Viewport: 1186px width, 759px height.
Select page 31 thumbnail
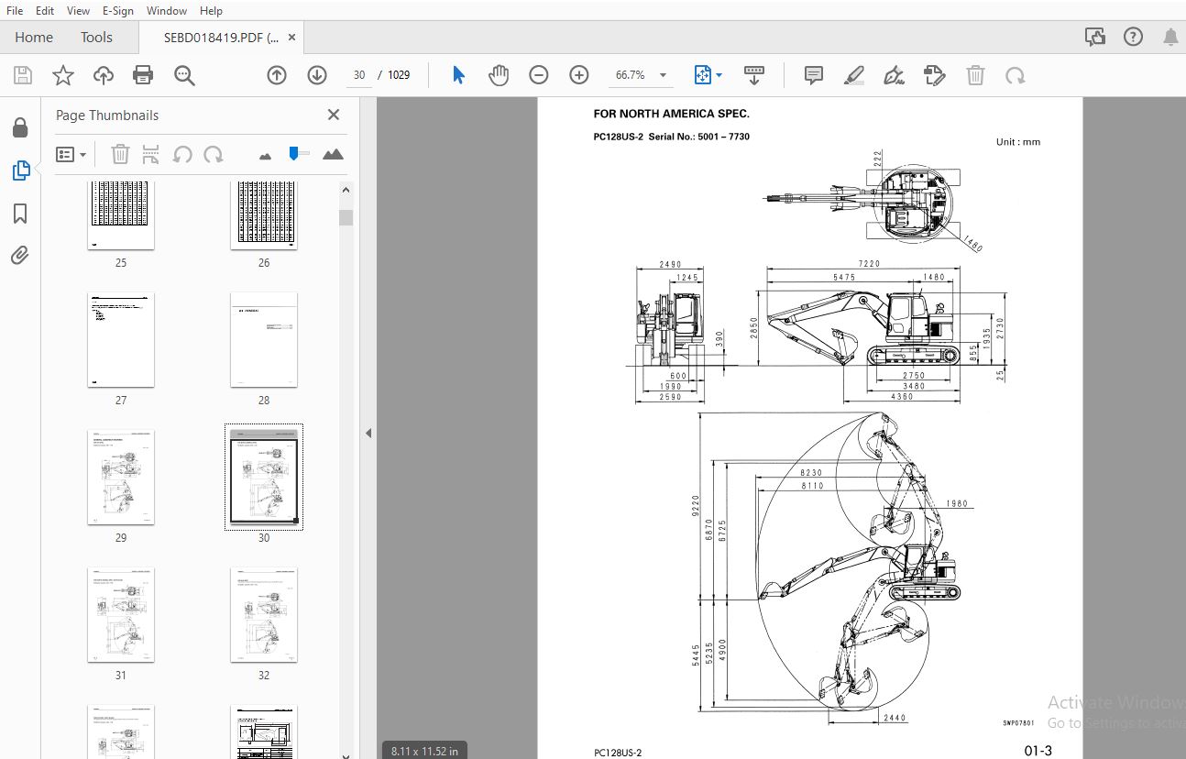[x=121, y=614]
